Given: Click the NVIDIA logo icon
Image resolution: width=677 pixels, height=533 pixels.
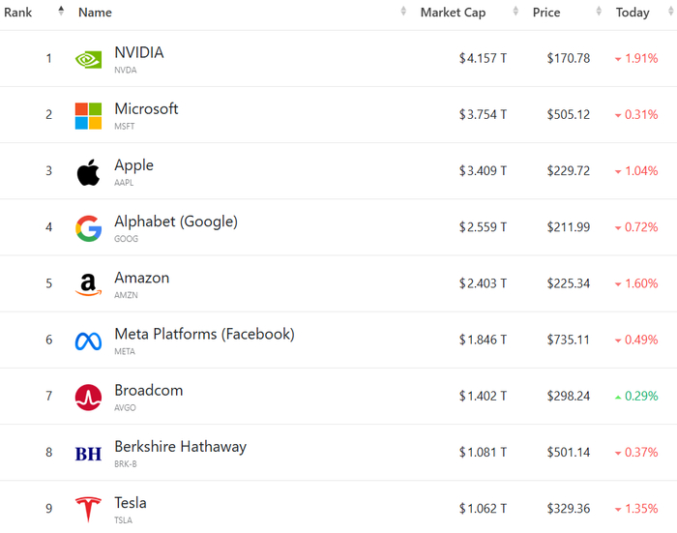Looking at the screenshot, I should tap(88, 59).
